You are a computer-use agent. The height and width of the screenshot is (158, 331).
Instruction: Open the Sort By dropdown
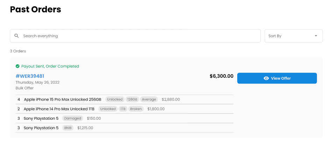coord(294,36)
